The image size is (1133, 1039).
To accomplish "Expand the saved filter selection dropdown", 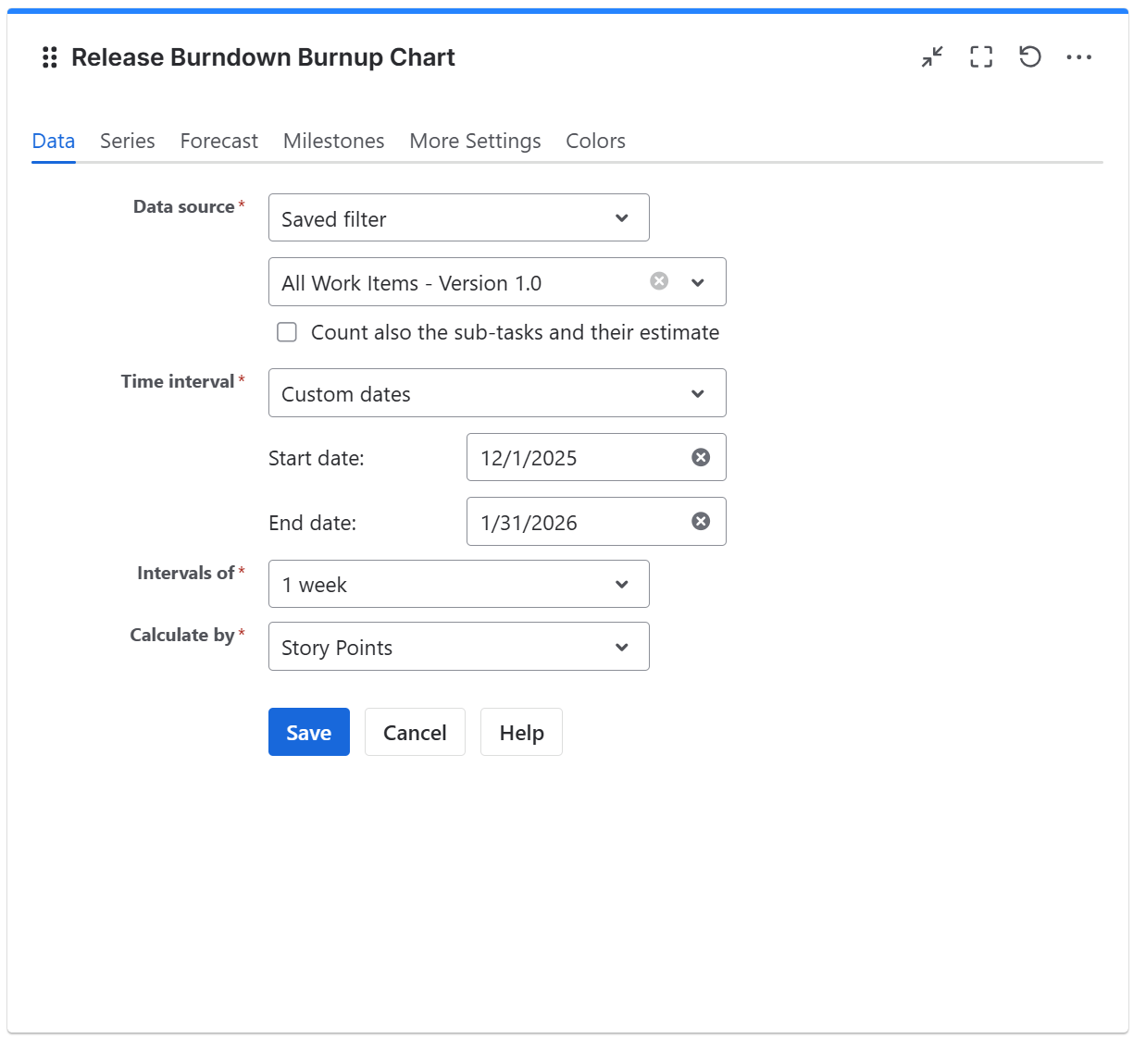I will tap(698, 282).
